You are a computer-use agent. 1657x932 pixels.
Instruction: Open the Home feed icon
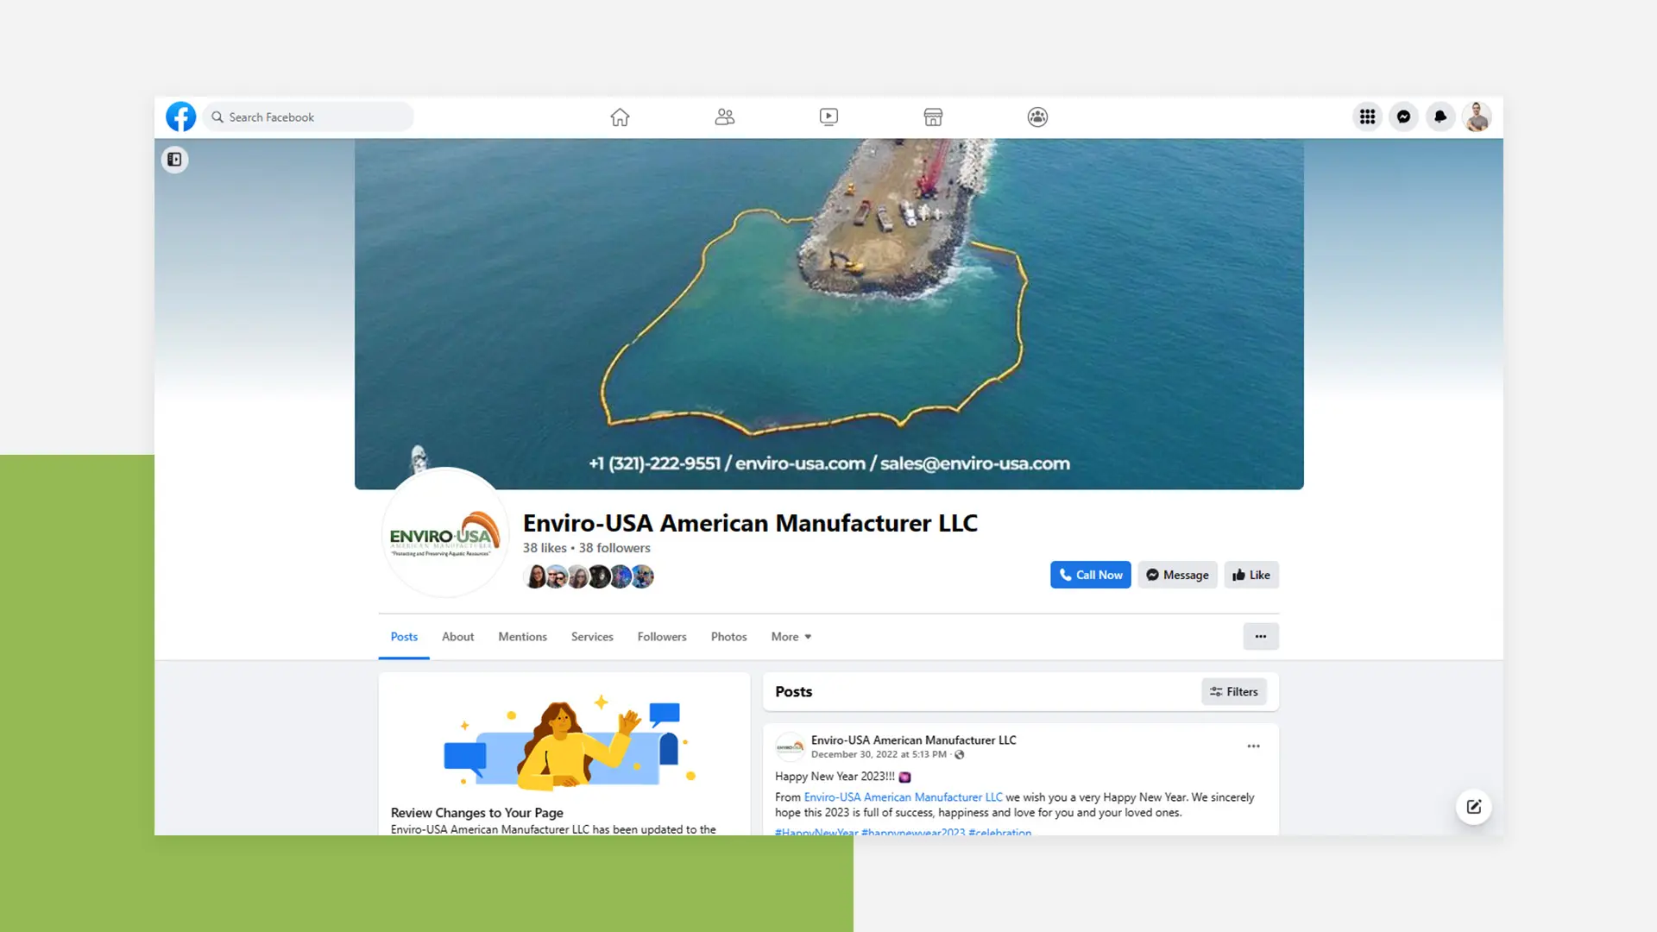click(620, 116)
